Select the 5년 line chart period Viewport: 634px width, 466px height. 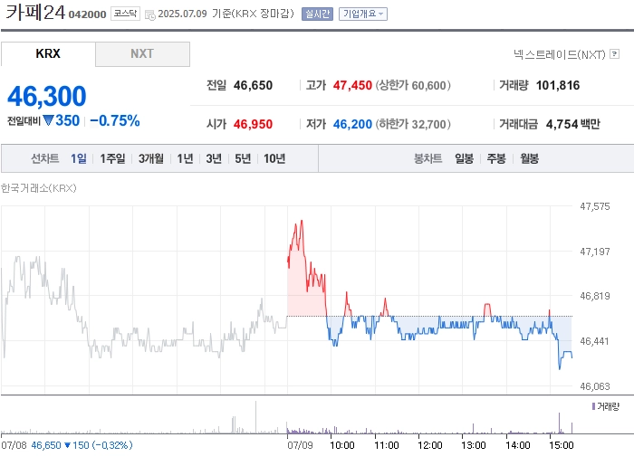pyautogui.click(x=243, y=158)
